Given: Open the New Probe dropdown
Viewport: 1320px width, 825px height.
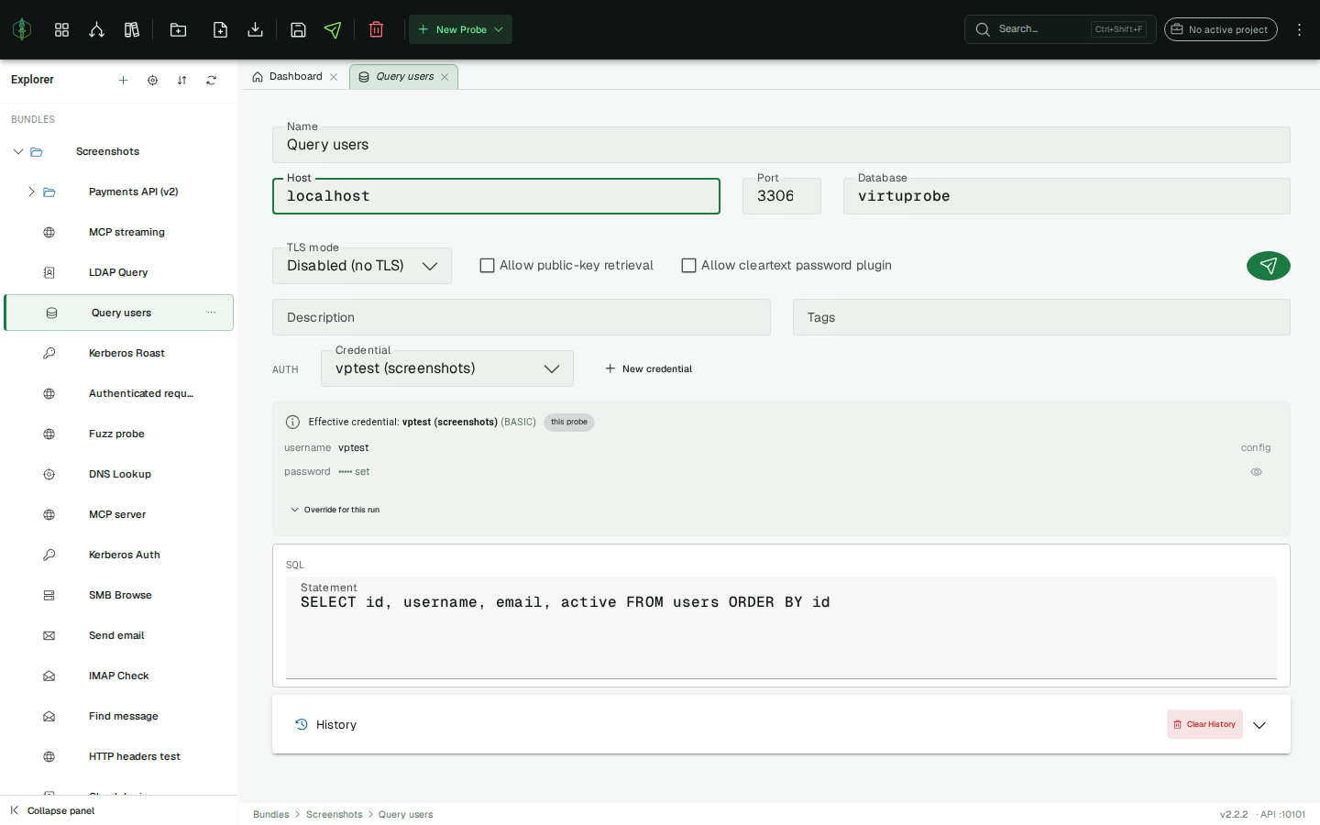Looking at the screenshot, I should pyautogui.click(x=460, y=29).
